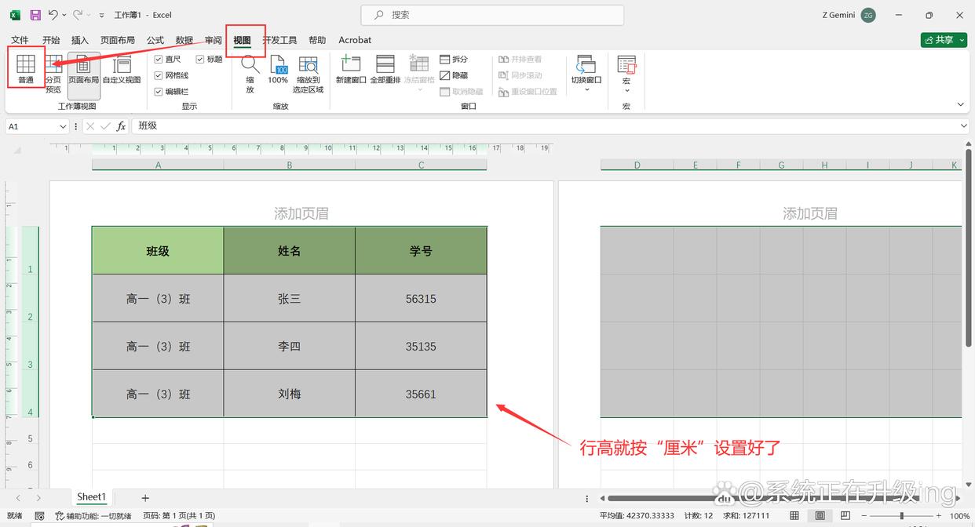Open Page Break Preview (分页预览)
This screenshot has height=527, width=975.
[x=53, y=75]
